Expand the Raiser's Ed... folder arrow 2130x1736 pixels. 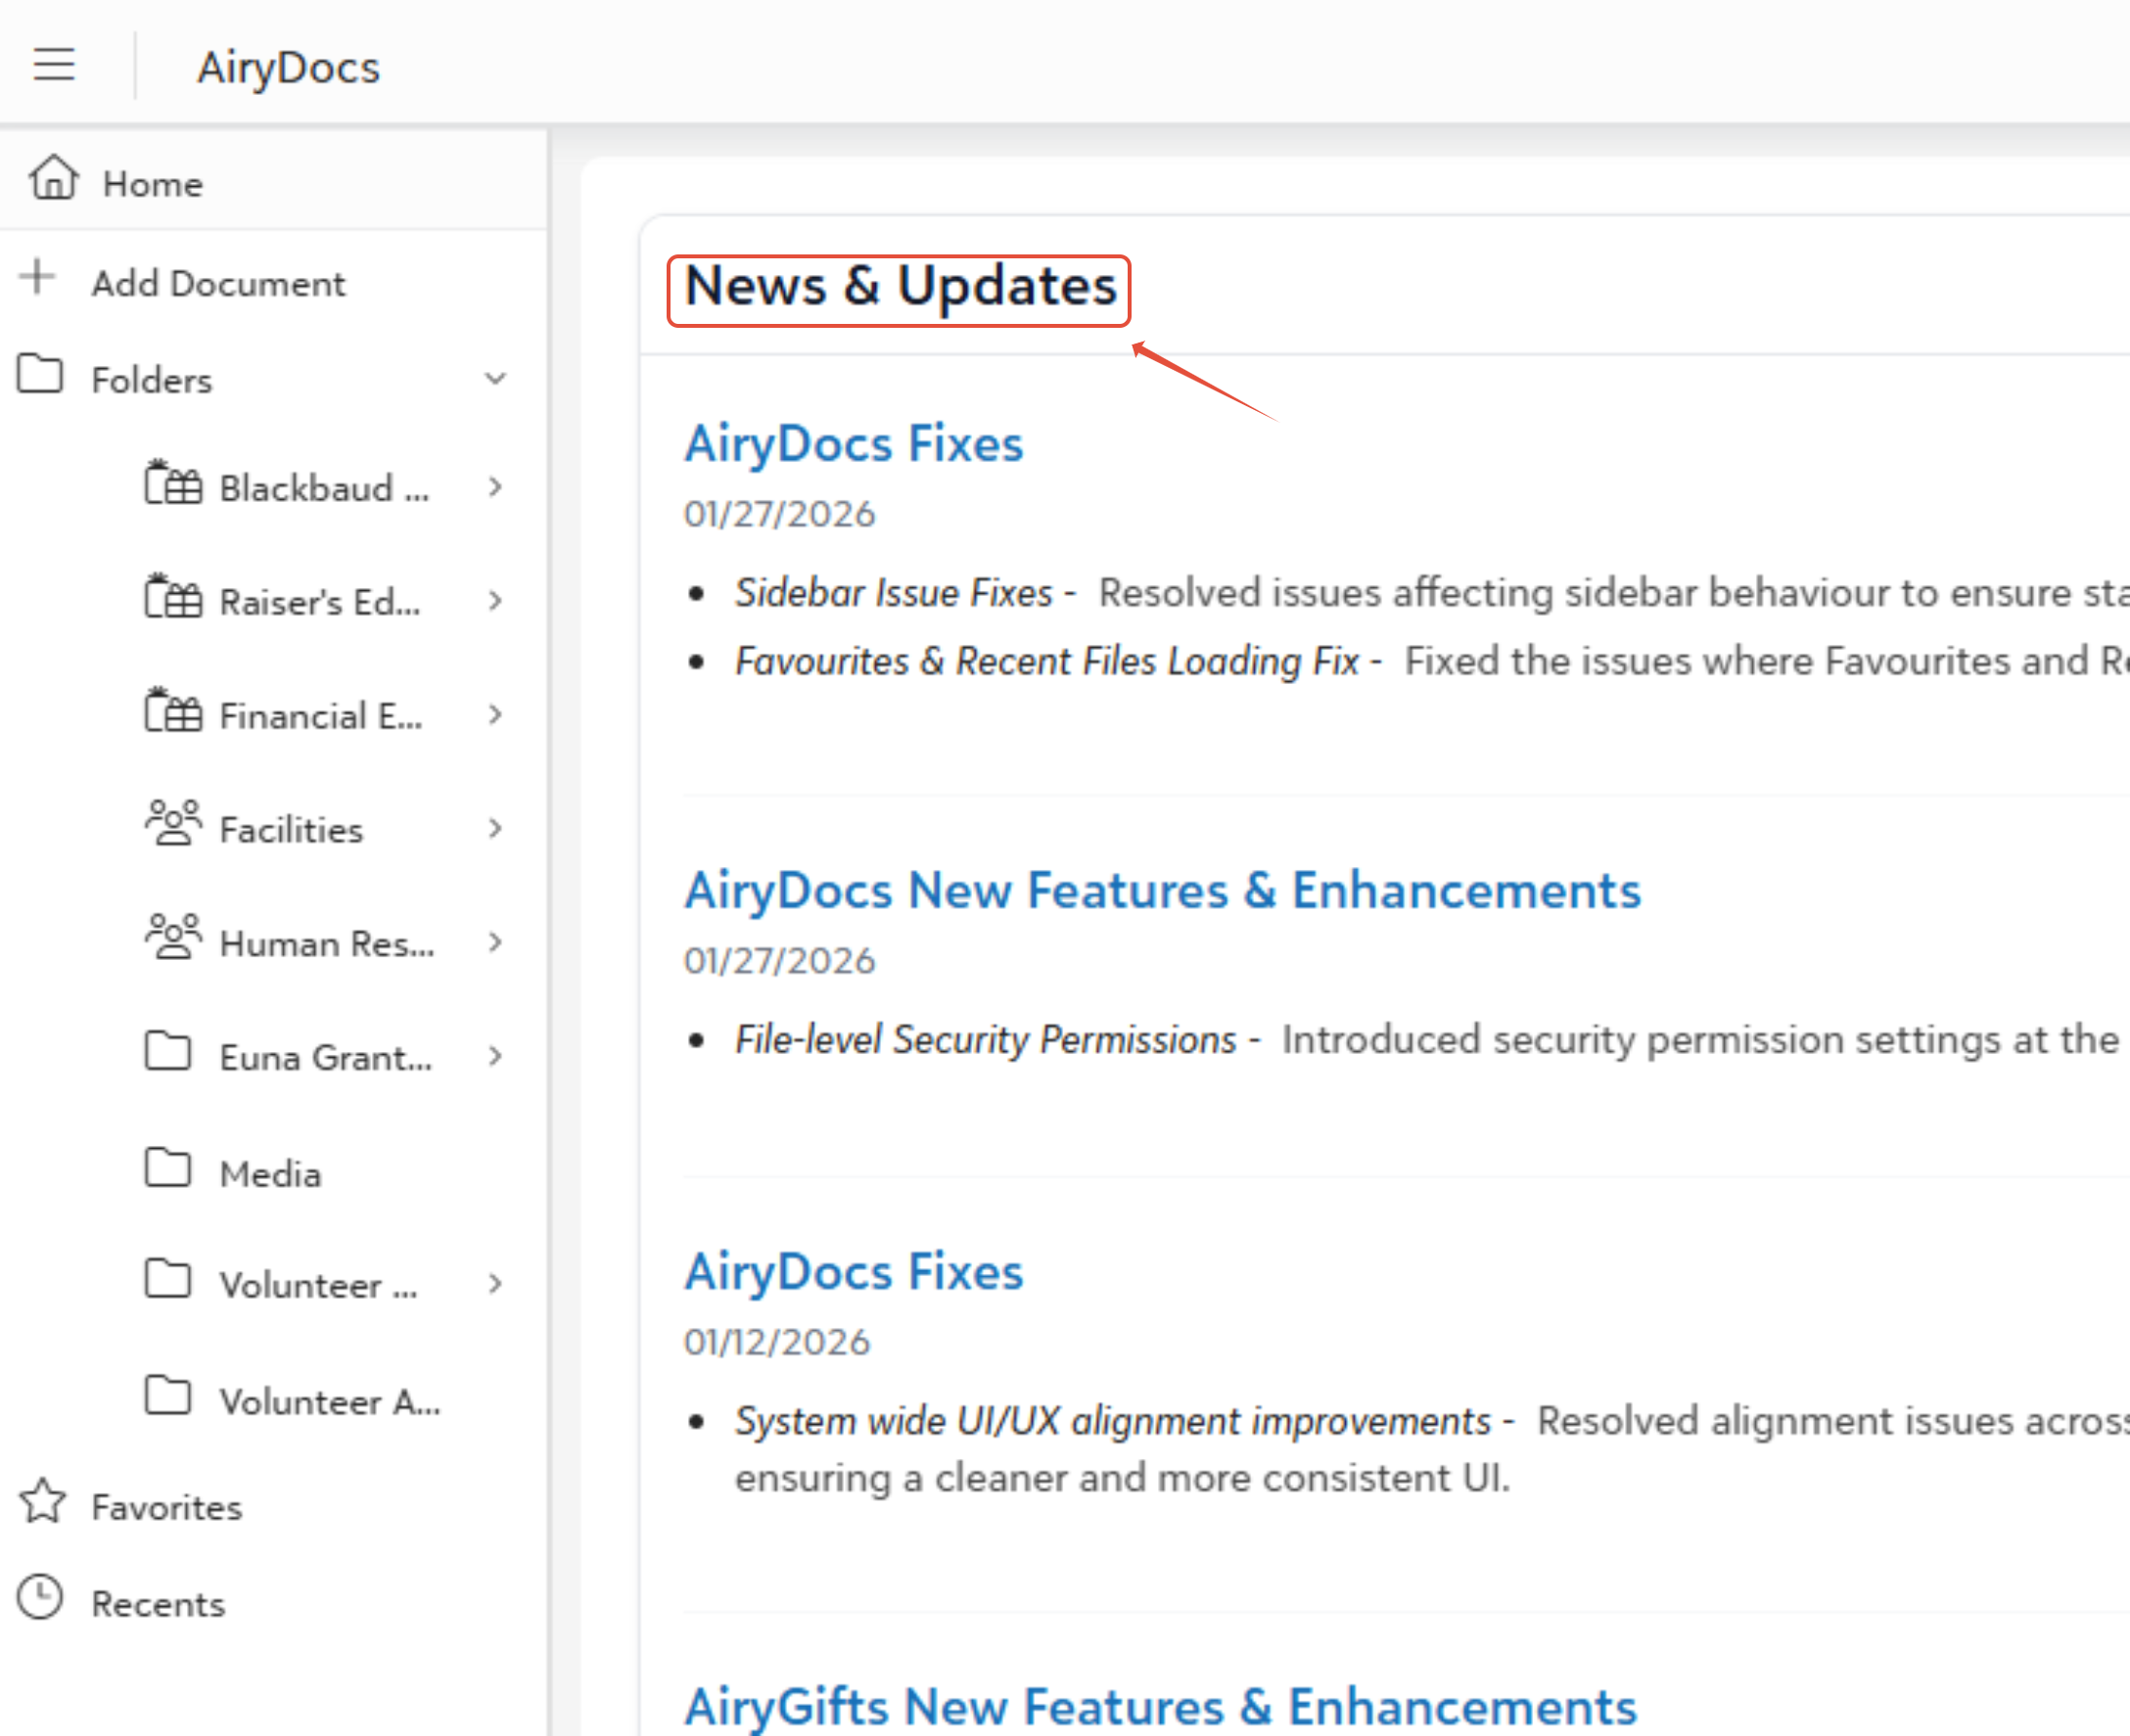click(495, 601)
